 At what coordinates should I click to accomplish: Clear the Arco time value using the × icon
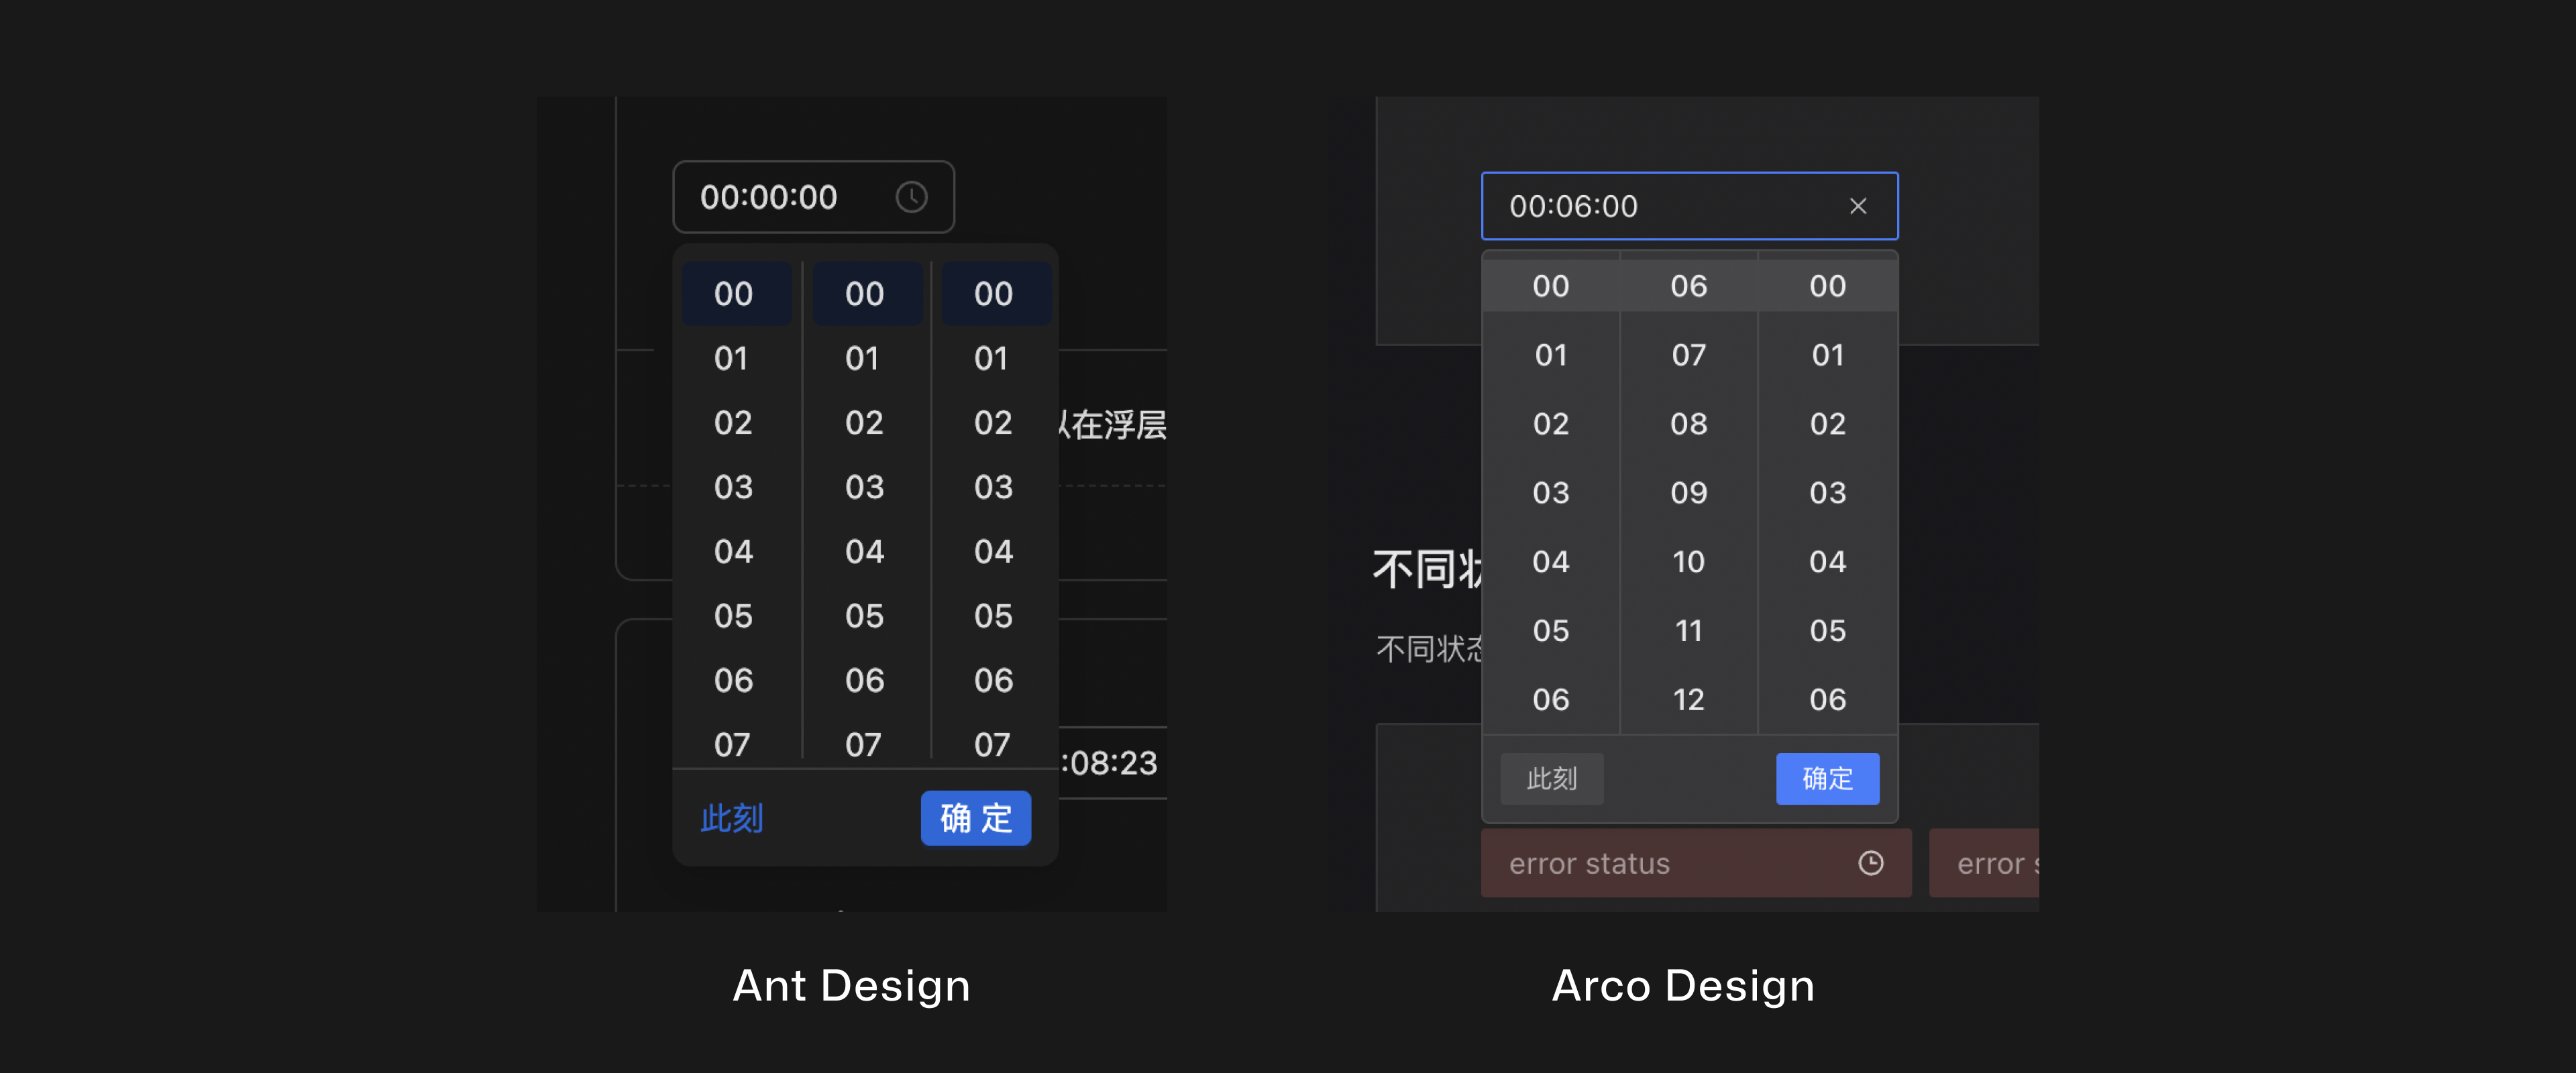click(1858, 206)
